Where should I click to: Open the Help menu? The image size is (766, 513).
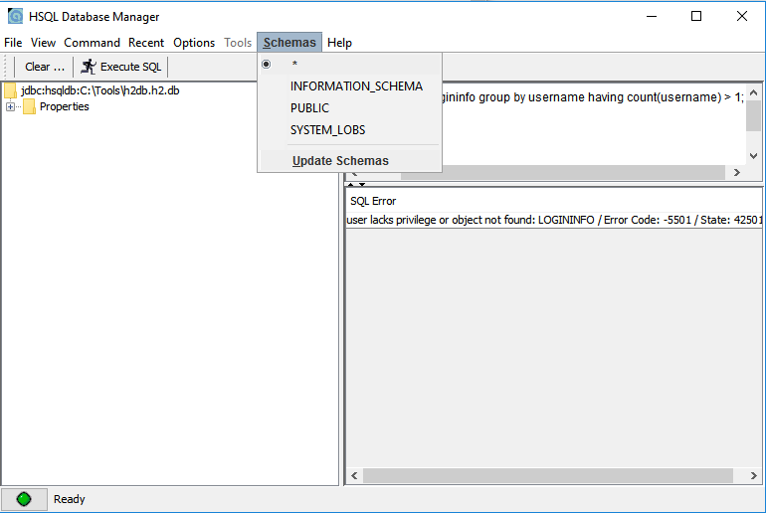pos(339,43)
